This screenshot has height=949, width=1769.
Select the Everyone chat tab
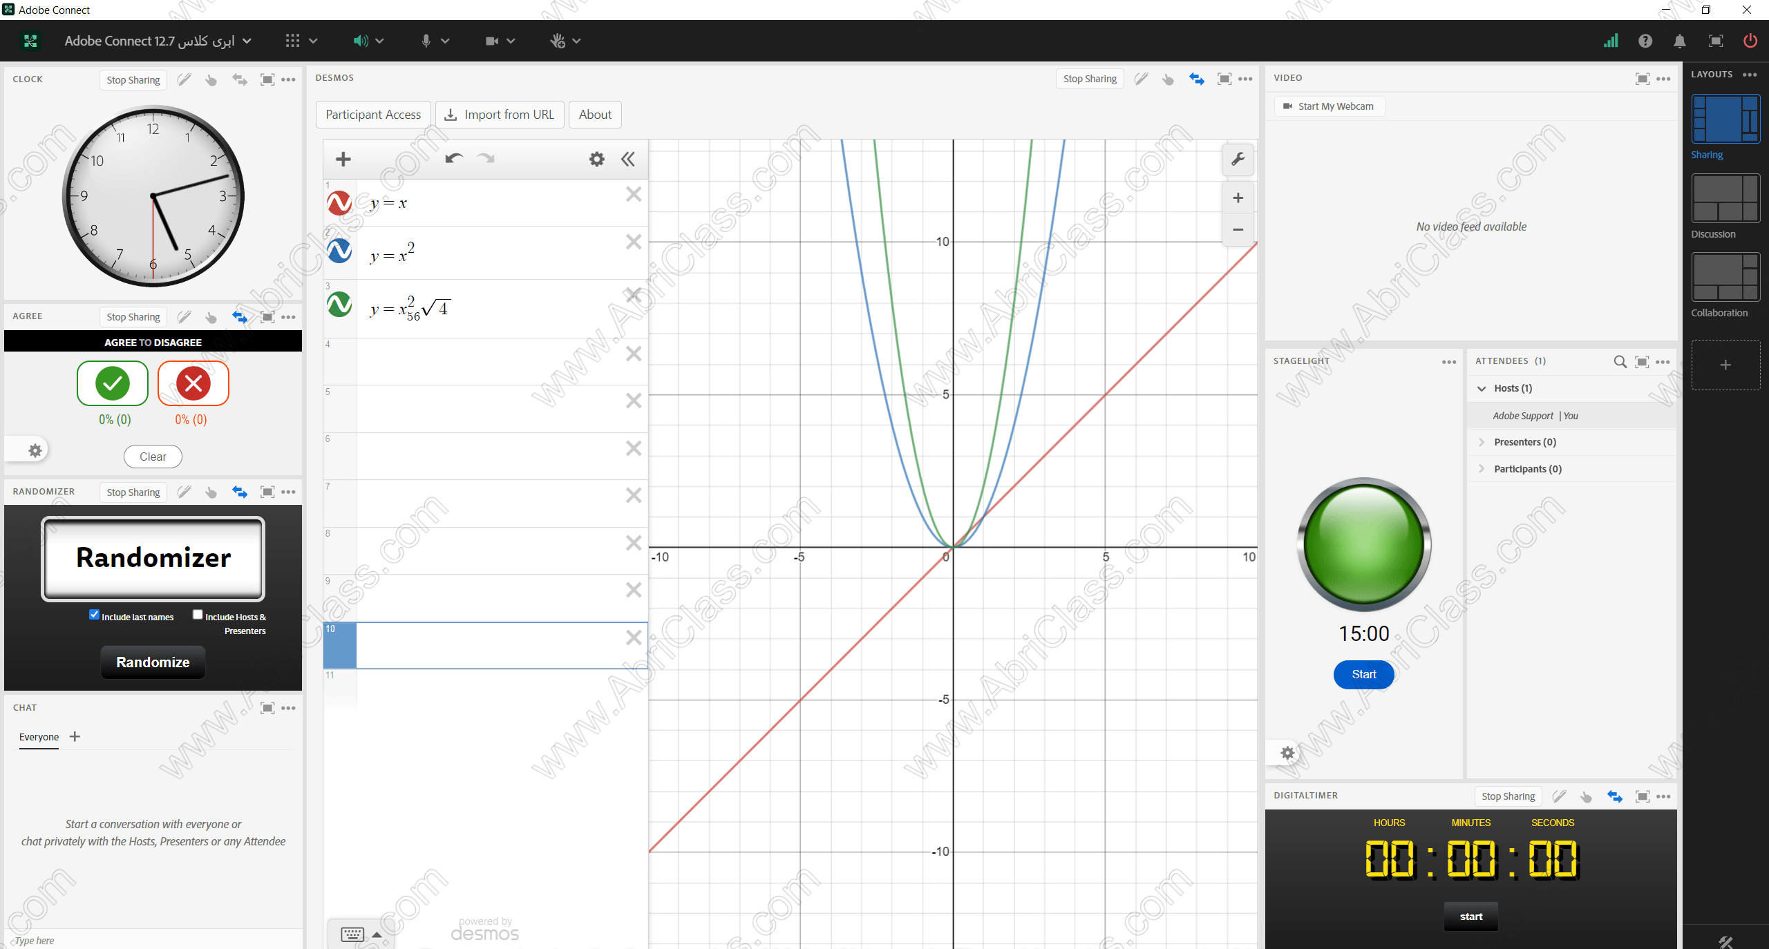coord(39,737)
